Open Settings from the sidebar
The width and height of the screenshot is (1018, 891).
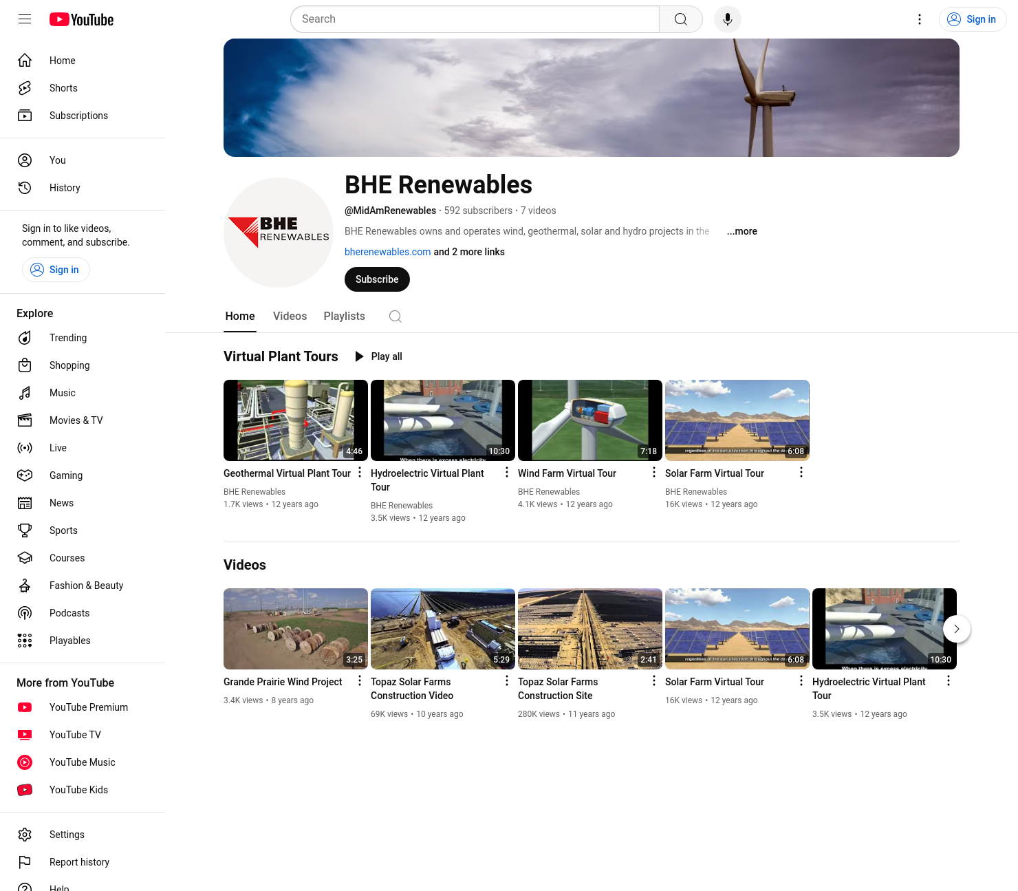(83, 835)
